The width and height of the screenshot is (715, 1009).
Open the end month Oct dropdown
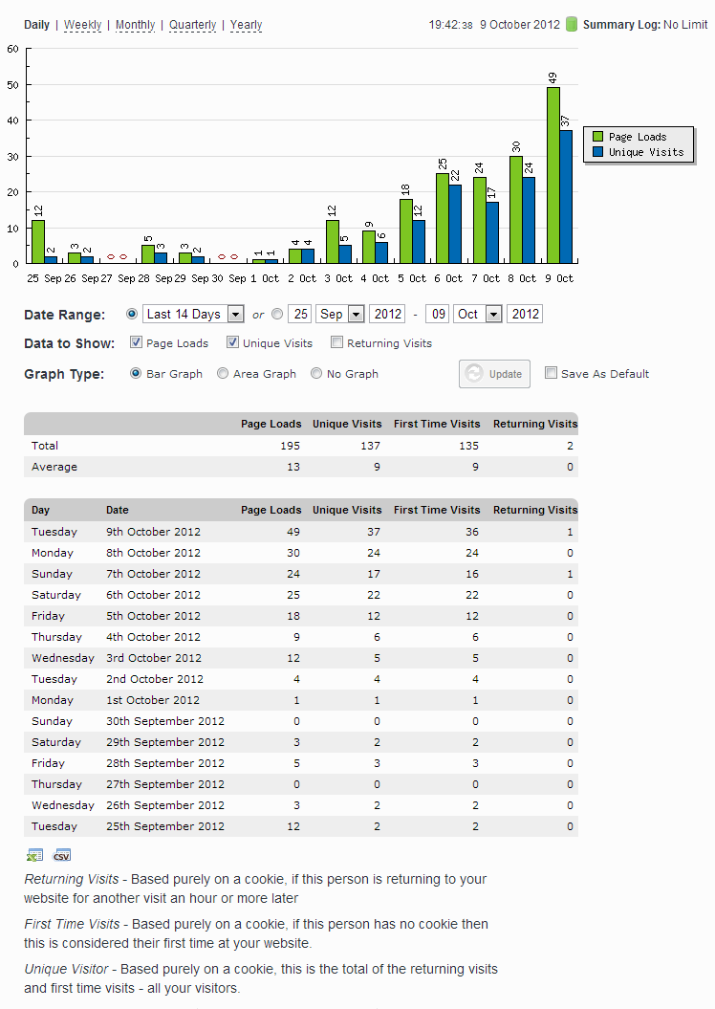pyautogui.click(x=477, y=314)
